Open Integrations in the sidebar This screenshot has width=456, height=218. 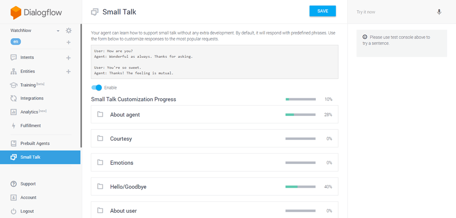[x=32, y=98]
